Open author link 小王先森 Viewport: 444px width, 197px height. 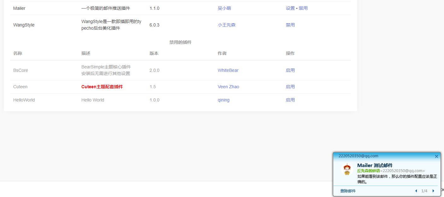226,25
